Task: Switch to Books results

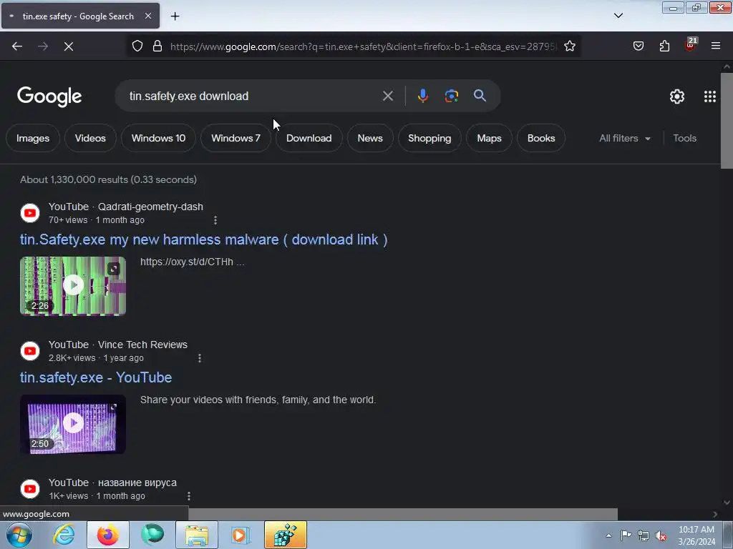Action: pos(541,138)
